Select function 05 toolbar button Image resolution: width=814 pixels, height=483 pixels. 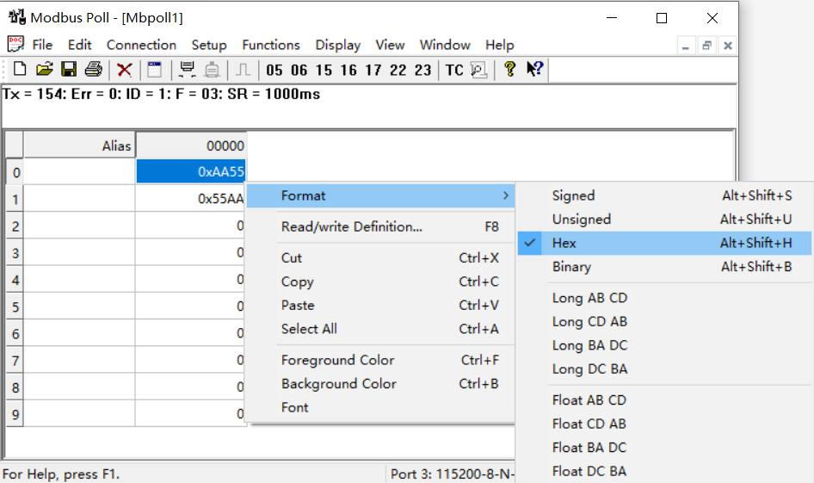pos(274,70)
